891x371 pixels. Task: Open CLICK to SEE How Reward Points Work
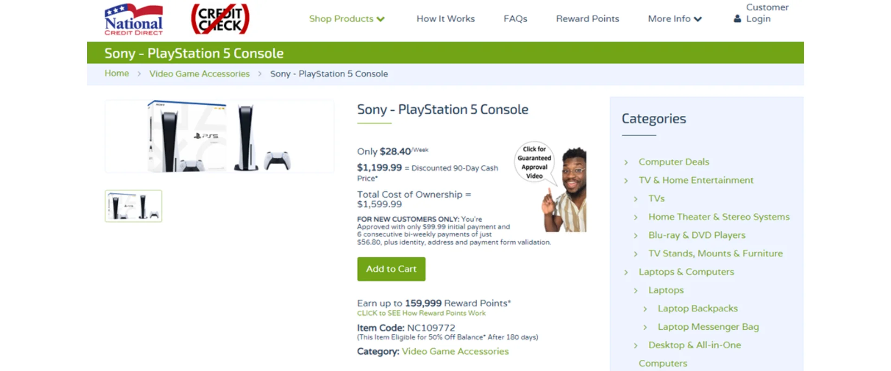[x=421, y=313]
